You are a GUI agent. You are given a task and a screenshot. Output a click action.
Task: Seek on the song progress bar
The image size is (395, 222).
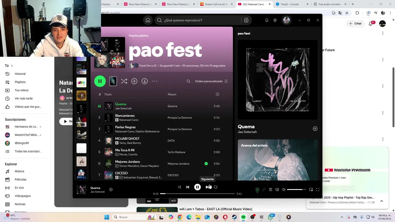[197, 194]
